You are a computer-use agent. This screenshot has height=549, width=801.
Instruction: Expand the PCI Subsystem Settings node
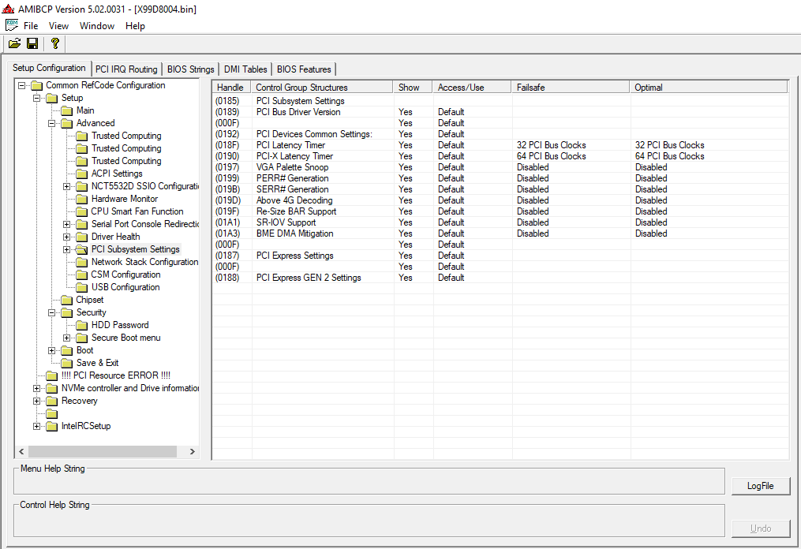click(x=67, y=250)
